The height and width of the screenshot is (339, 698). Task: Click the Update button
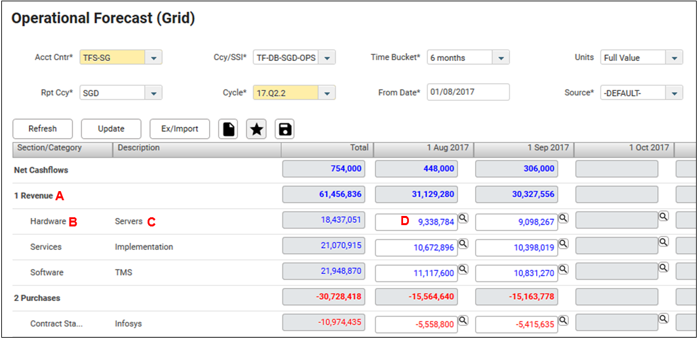pyautogui.click(x=111, y=129)
